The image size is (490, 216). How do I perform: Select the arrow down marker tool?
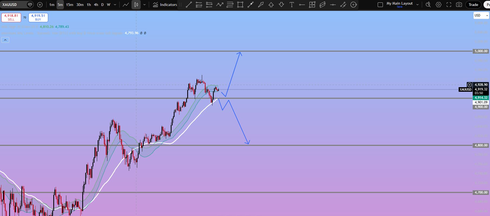click(x=281, y=5)
